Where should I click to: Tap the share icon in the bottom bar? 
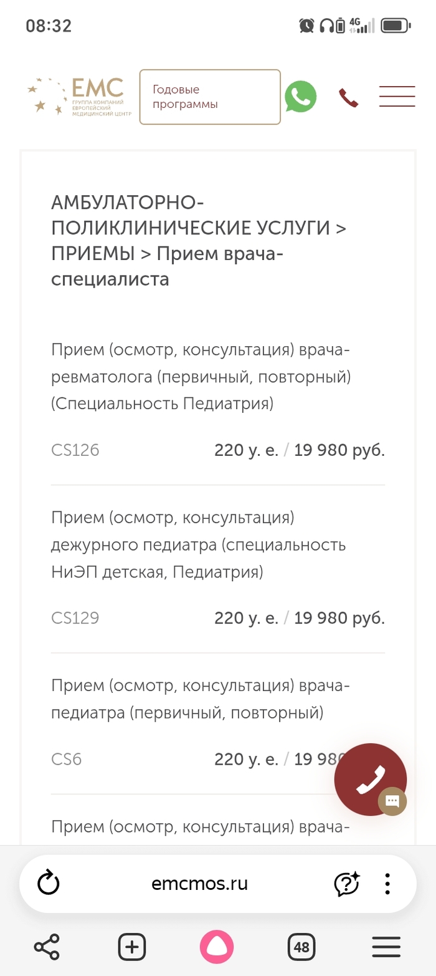[47, 947]
